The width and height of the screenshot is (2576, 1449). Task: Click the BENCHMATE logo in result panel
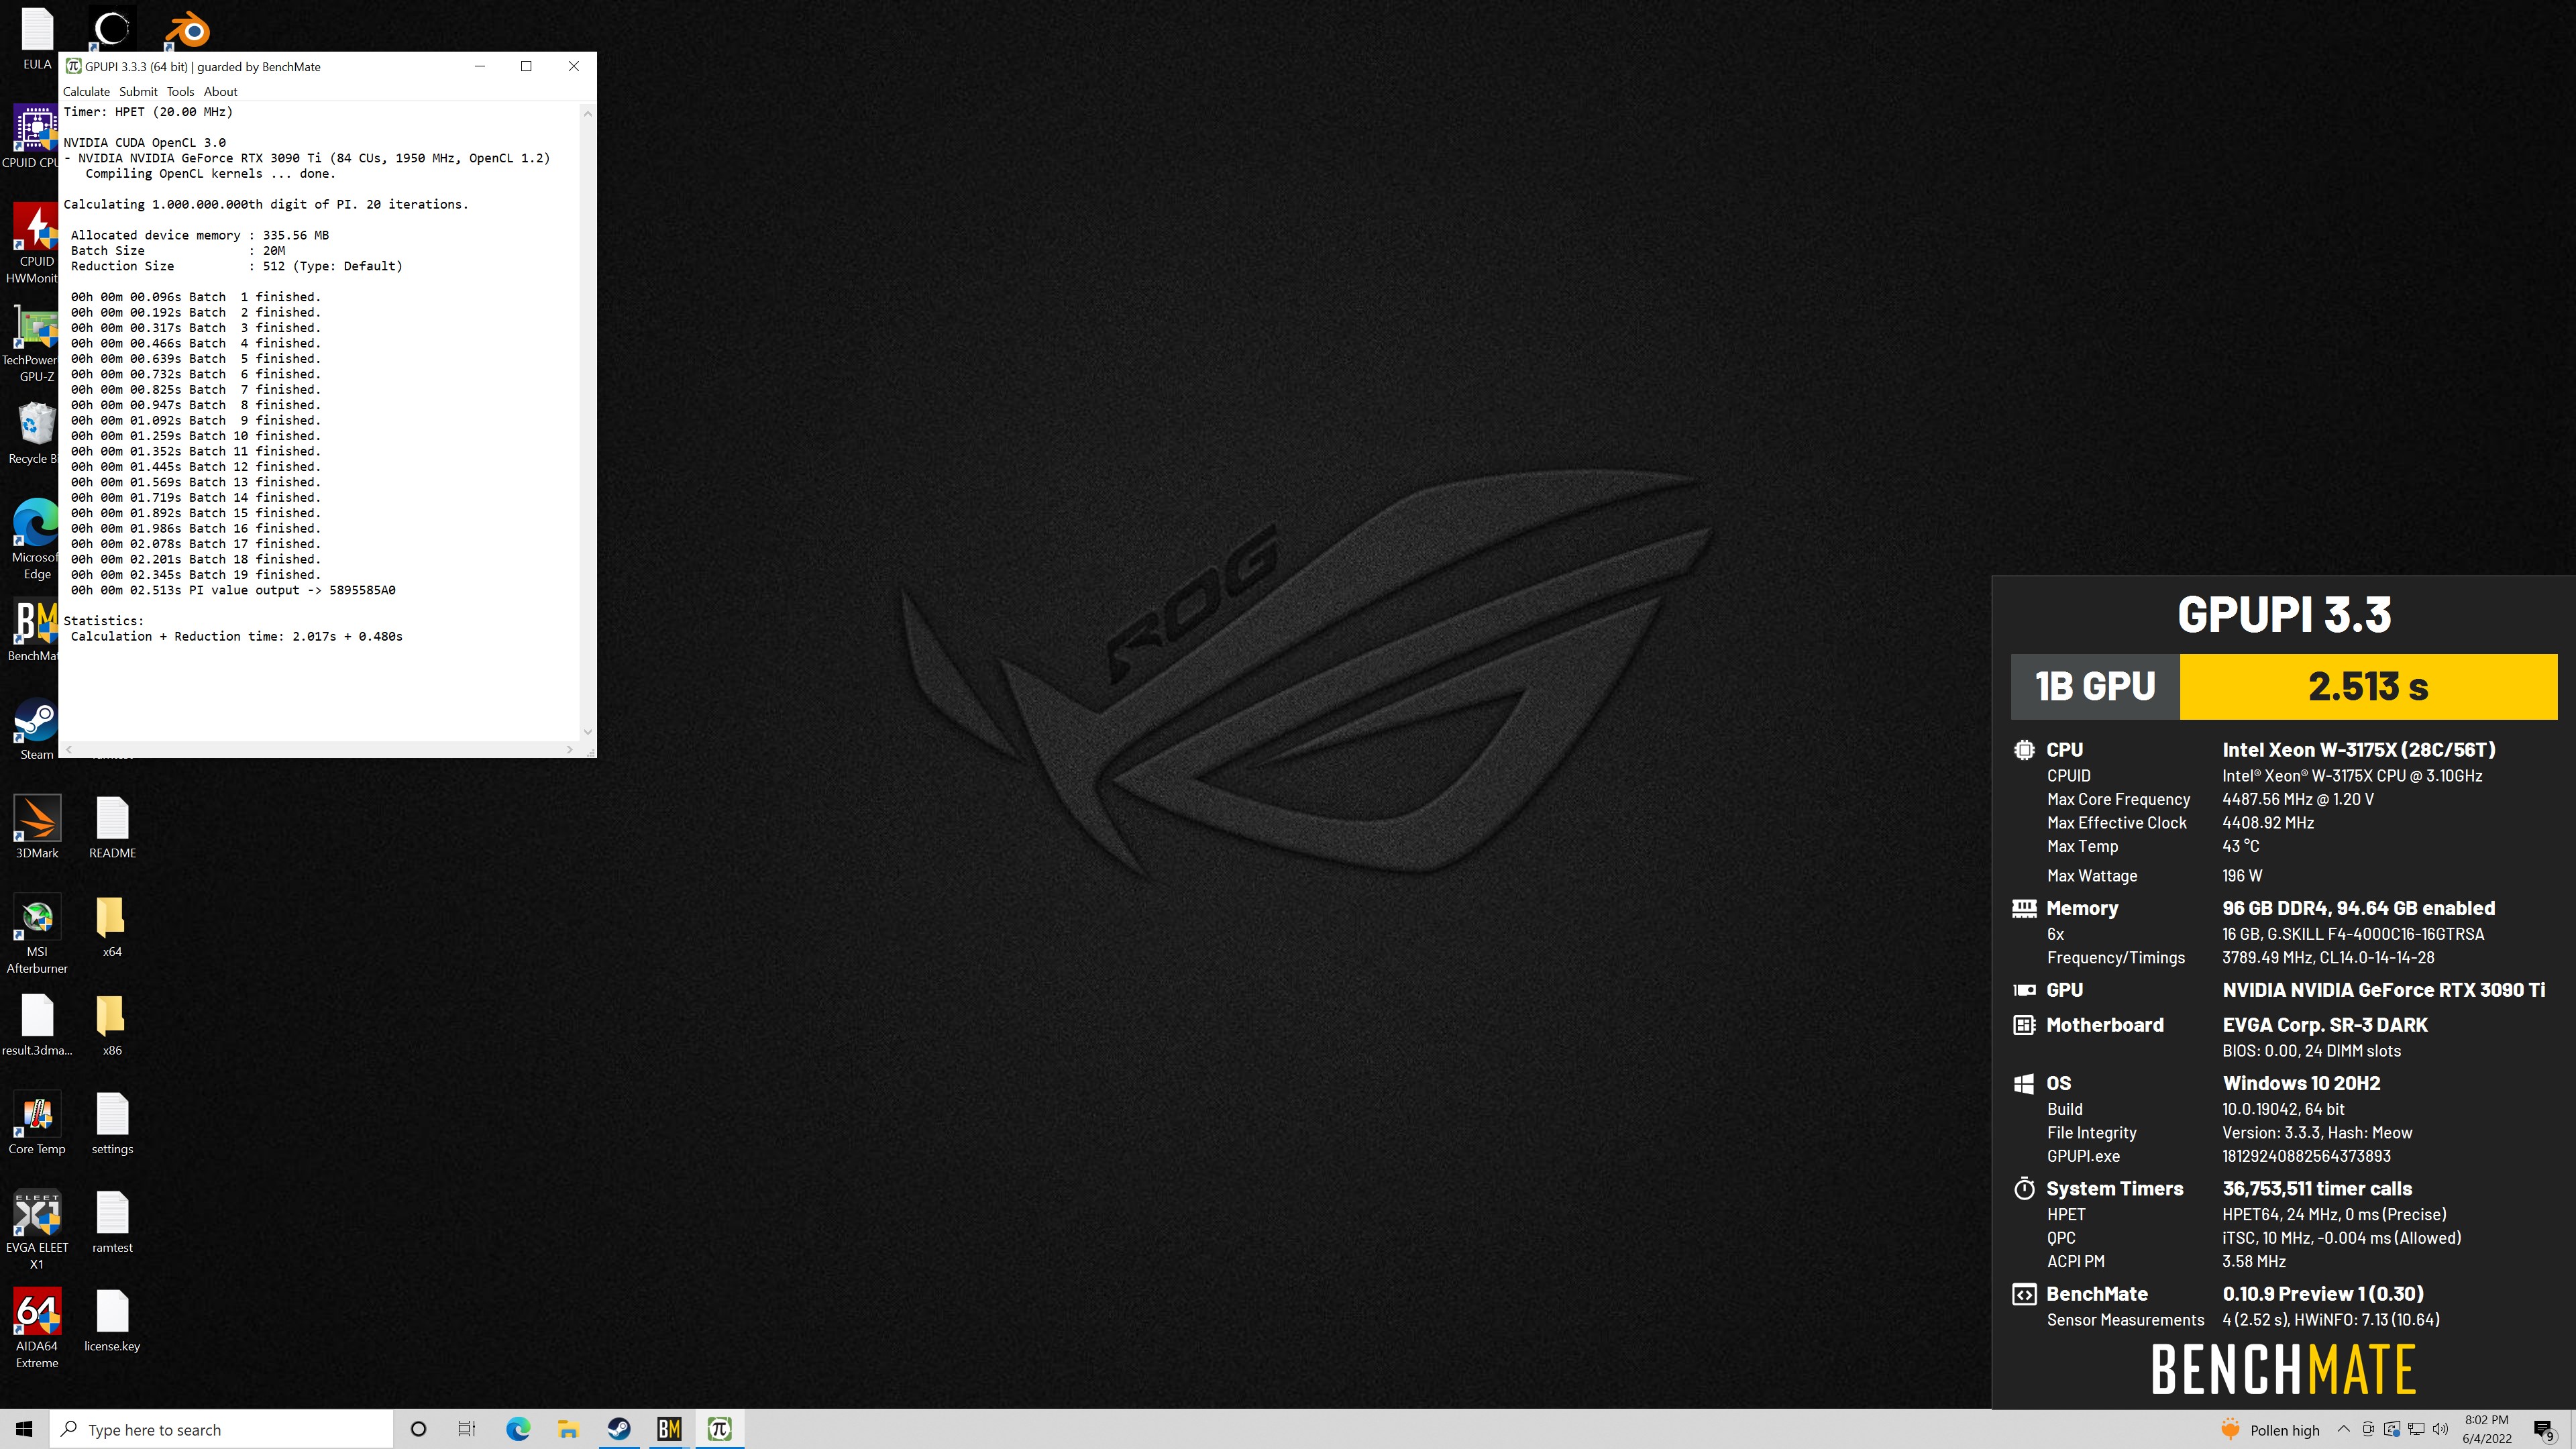pos(2284,1369)
